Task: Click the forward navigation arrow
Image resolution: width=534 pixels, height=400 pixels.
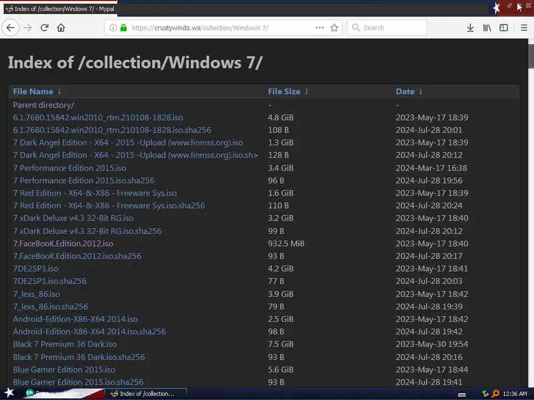Action: pos(28,28)
